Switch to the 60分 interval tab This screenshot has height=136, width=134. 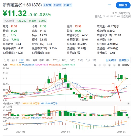65,60
